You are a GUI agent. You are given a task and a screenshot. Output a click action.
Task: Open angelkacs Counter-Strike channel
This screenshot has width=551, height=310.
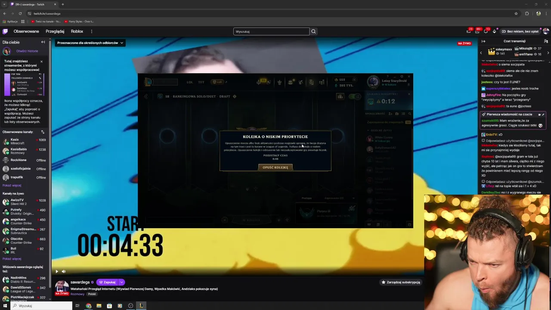[x=24, y=221]
